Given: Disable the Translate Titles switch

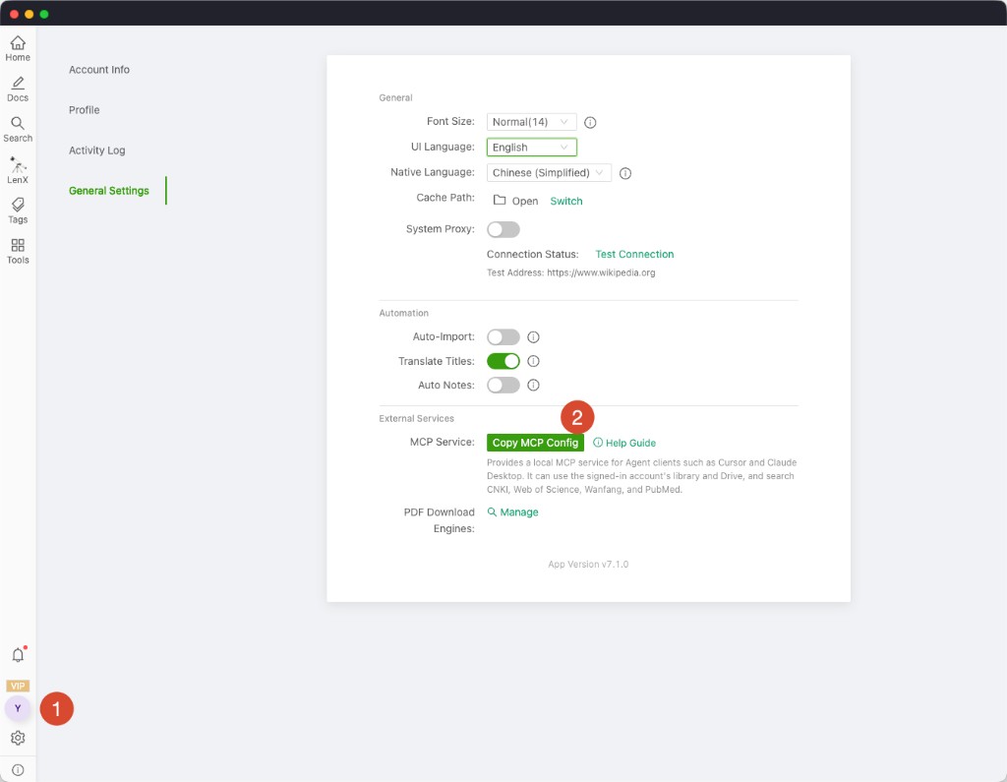Looking at the screenshot, I should click(503, 361).
